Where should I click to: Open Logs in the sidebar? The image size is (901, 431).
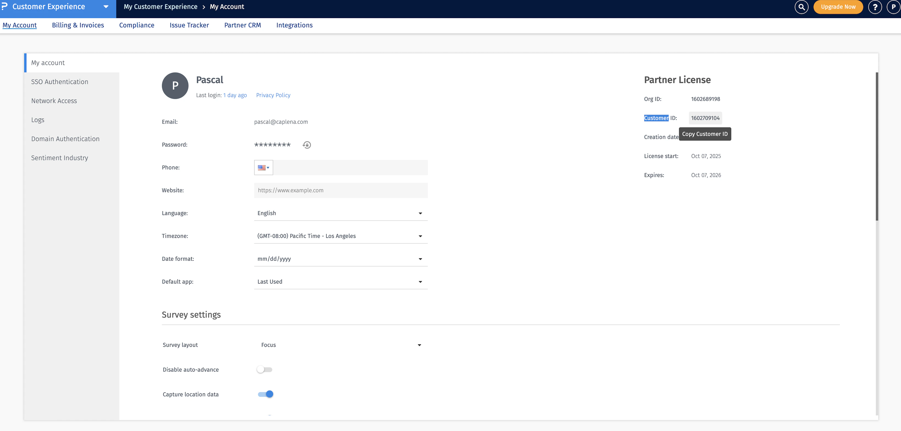pos(72,120)
